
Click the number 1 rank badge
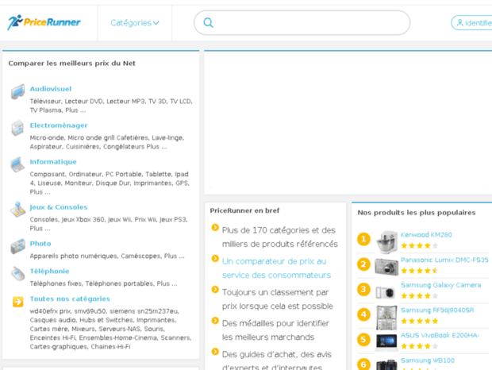(363, 240)
